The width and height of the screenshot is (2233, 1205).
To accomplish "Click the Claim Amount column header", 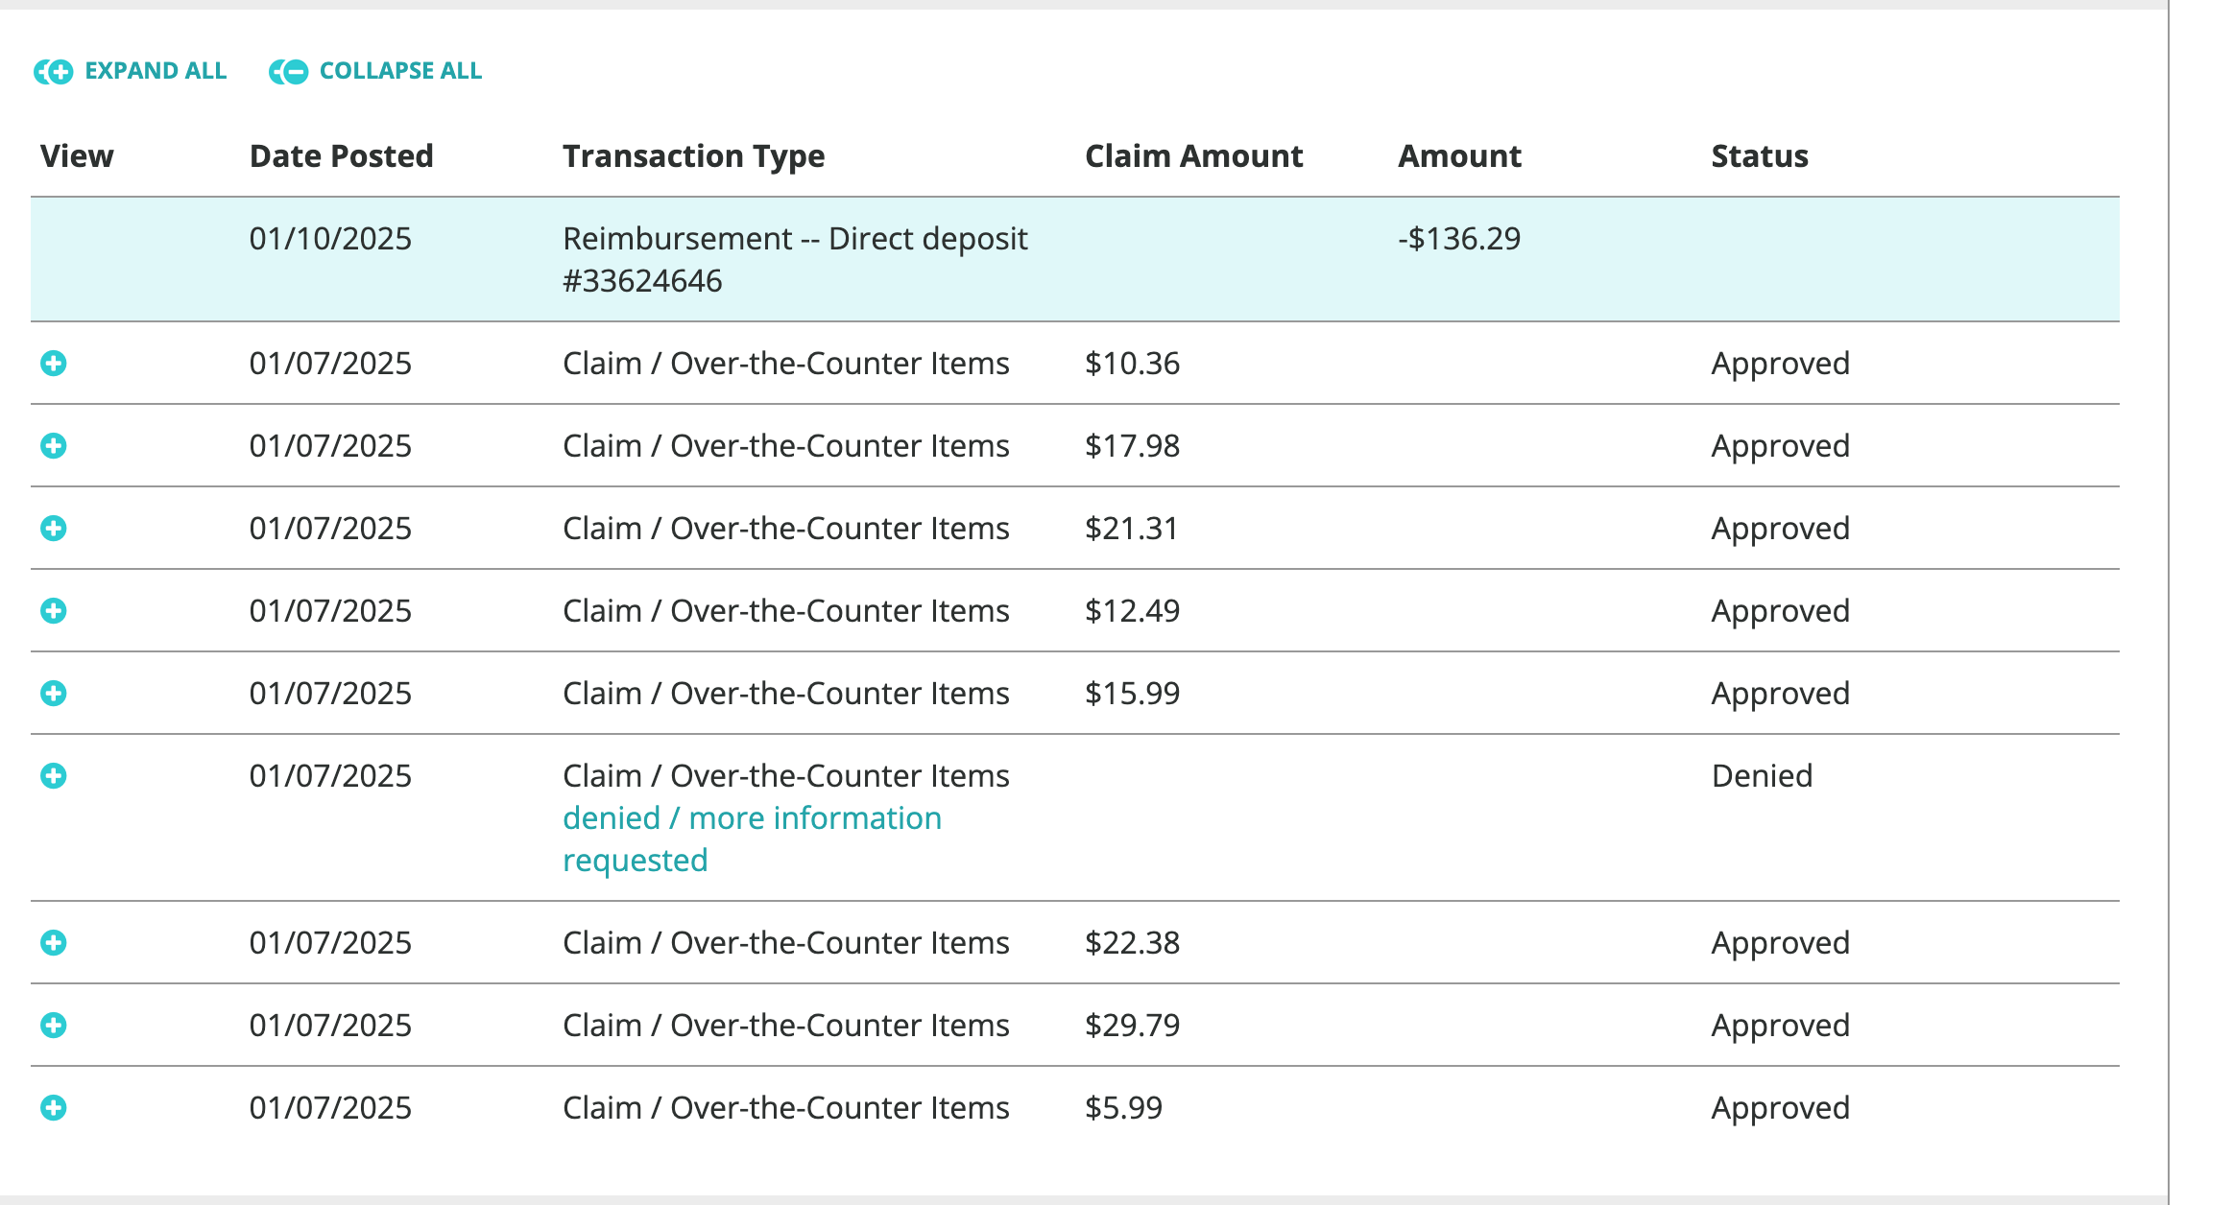I will pyautogui.click(x=1193, y=155).
